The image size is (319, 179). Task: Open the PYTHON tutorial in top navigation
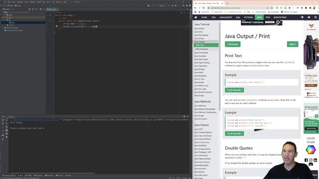pyautogui.click(x=248, y=17)
